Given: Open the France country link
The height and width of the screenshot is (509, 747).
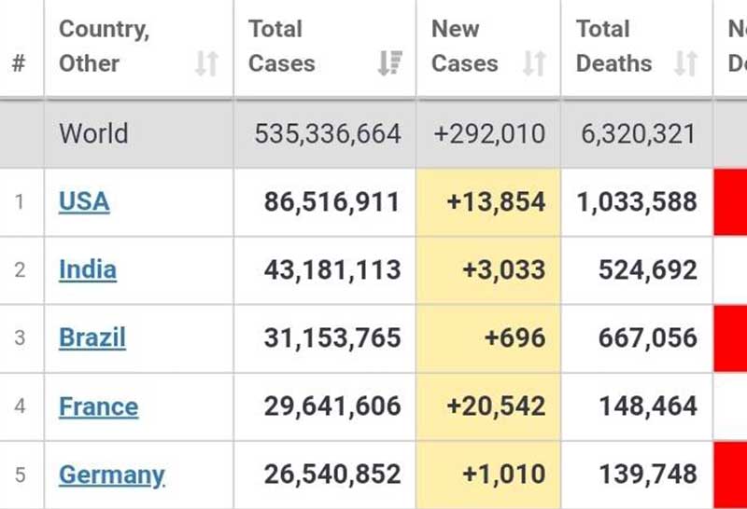Looking at the screenshot, I should click(98, 406).
